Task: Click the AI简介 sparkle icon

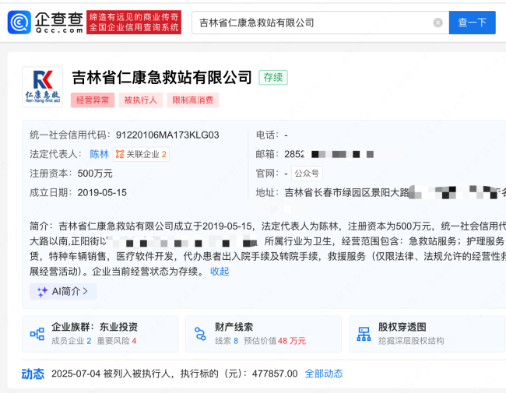Action: pos(42,292)
